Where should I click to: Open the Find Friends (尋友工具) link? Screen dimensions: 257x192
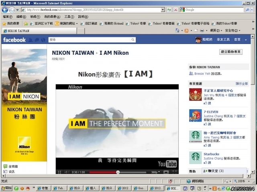[x=223, y=40]
